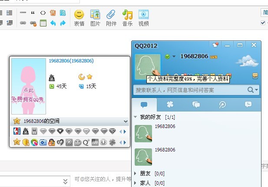Click the pink QQ秀 avatar figure
This screenshot has height=187, width=268.
(x=29, y=86)
